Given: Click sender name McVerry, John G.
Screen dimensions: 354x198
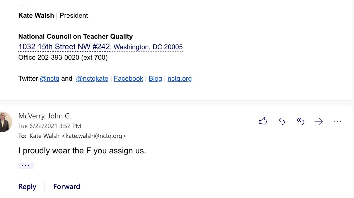Looking at the screenshot, I should click(x=45, y=116).
